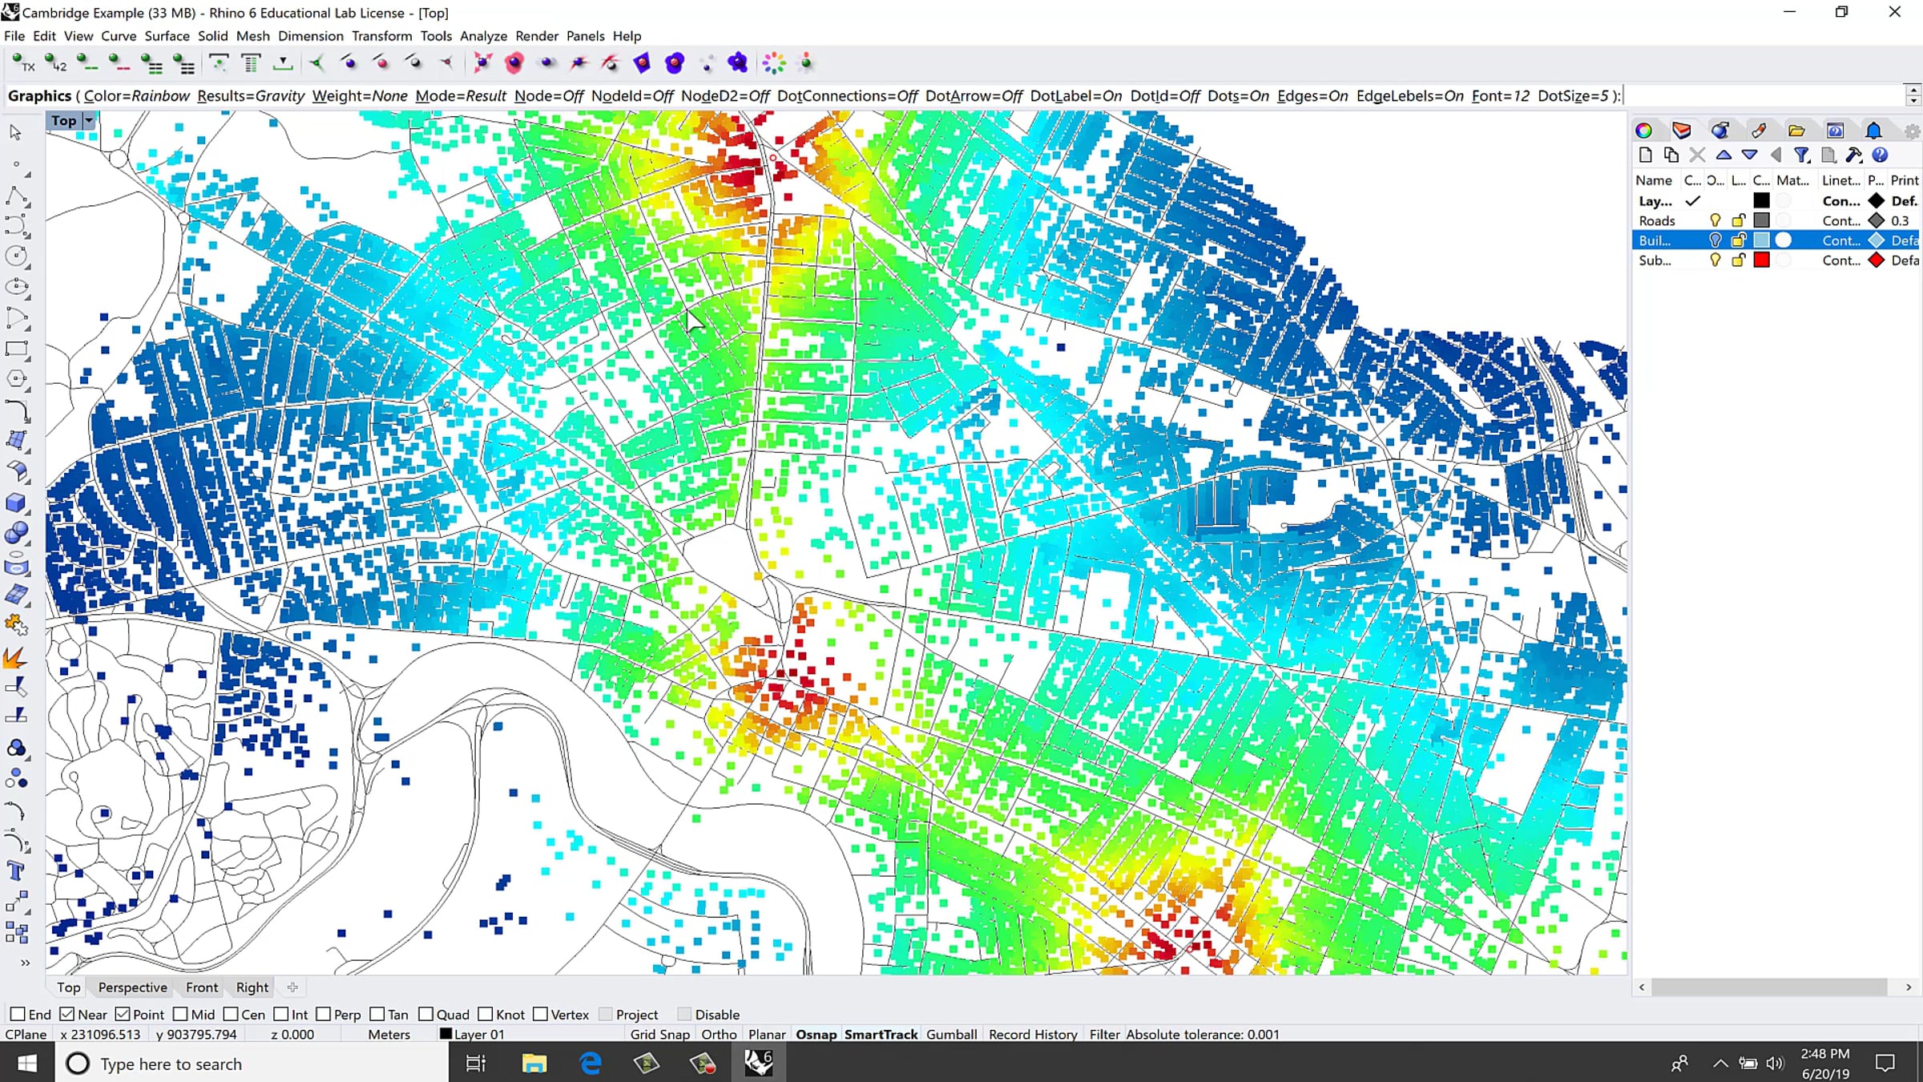The image size is (1923, 1082).
Task: Open the Layers panel tab
Action: tap(1681, 131)
